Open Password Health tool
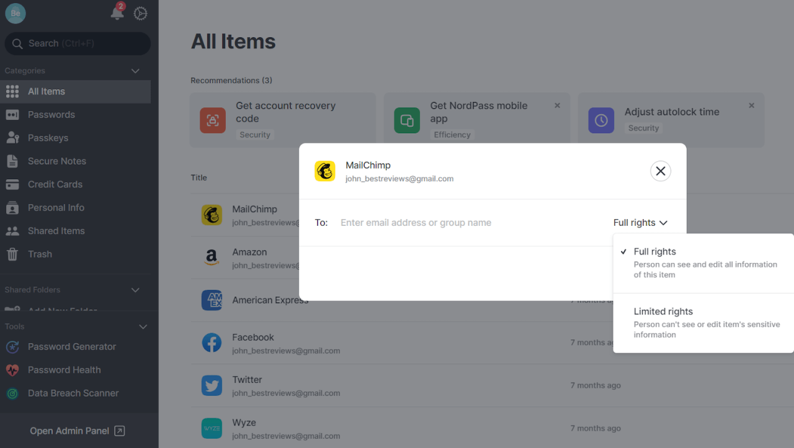 click(64, 370)
